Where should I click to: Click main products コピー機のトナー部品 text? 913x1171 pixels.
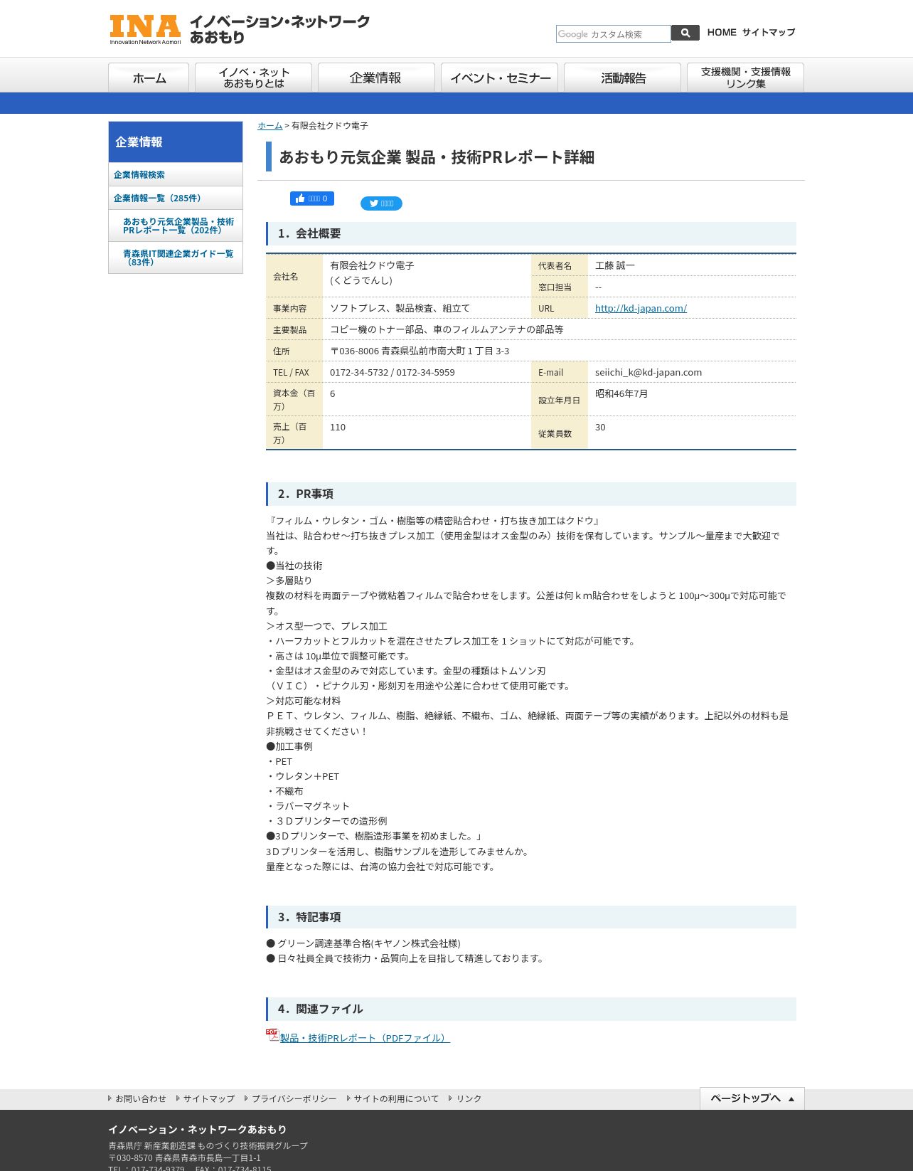pos(447,329)
